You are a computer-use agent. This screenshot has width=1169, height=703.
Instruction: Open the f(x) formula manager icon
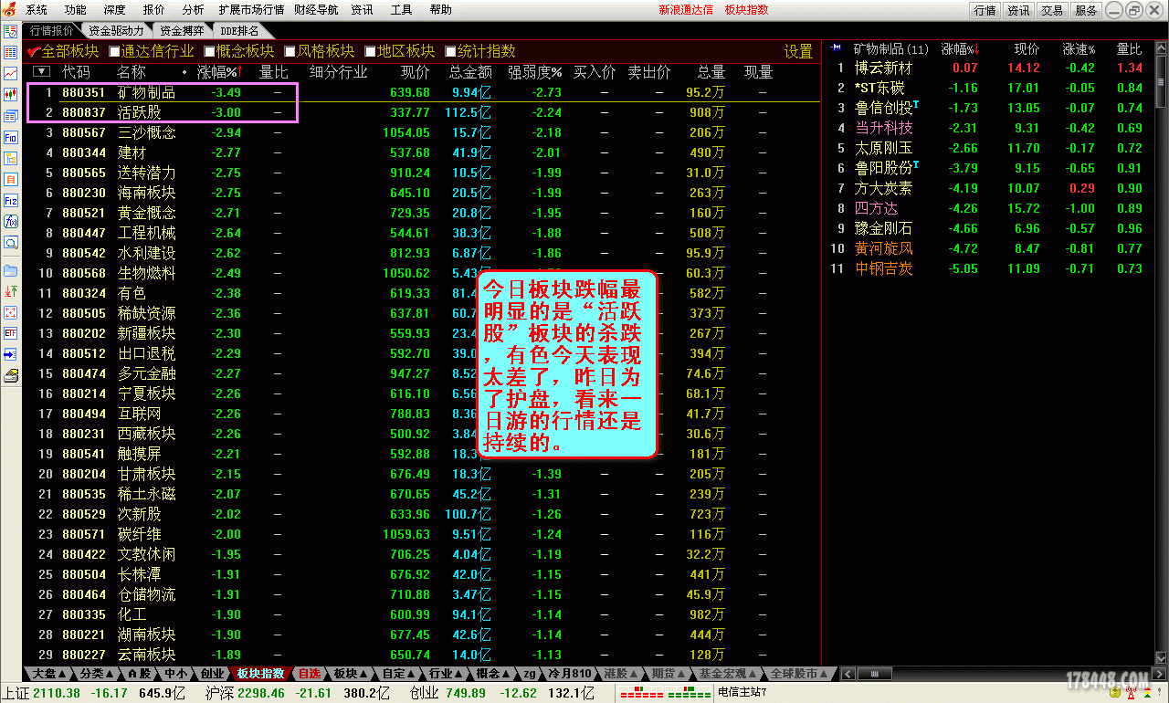pos(11,222)
